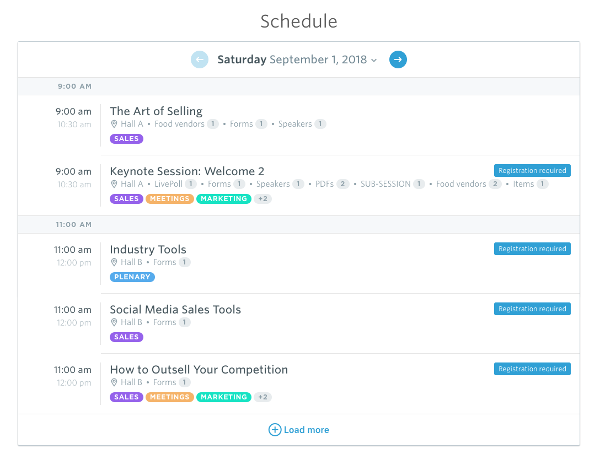Click the plus icon beside Load more
The width and height of the screenshot is (600, 460).
click(275, 430)
